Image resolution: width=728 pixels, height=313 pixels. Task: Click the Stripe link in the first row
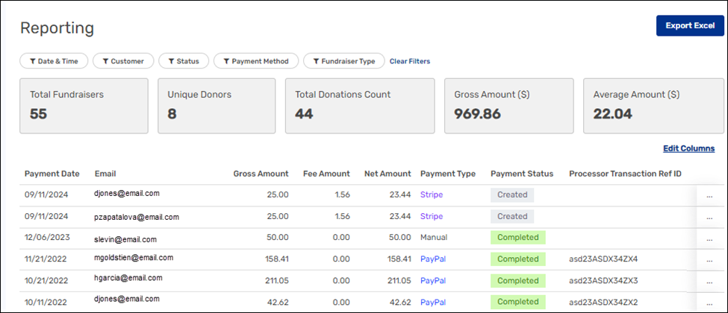tap(431, 195)
